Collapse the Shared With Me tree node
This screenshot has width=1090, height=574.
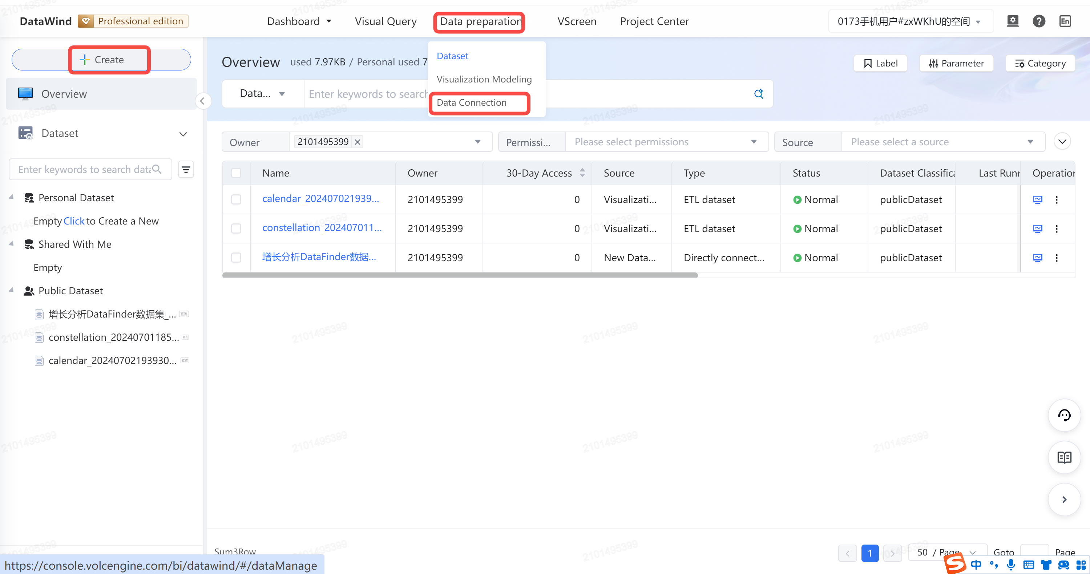(x=11, y=244)
